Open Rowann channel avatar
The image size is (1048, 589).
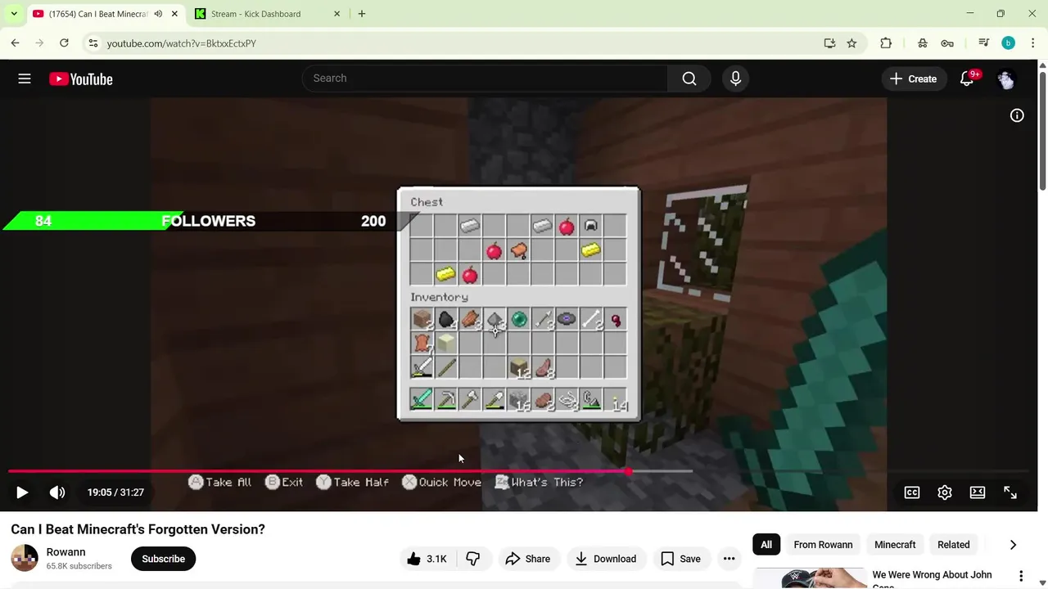pyautogui.click(x=25, y=558)
